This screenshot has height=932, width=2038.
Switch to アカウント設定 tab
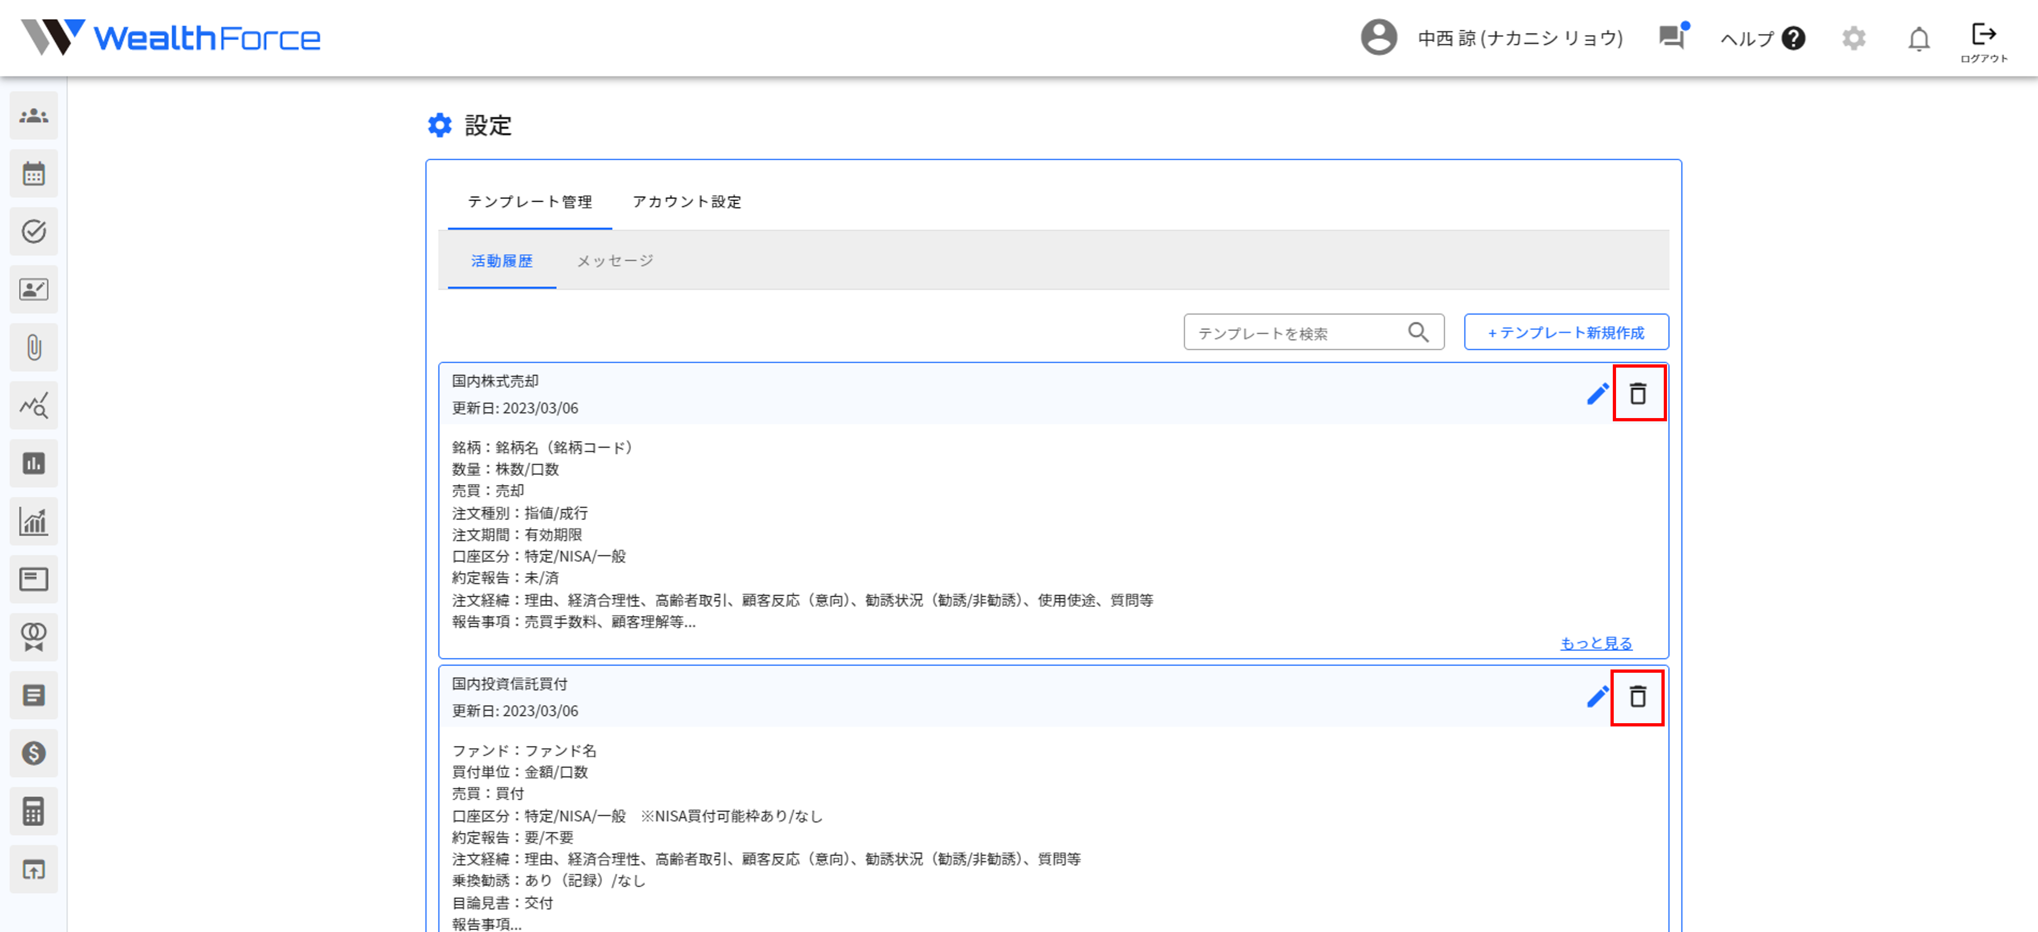pos(687,201)
